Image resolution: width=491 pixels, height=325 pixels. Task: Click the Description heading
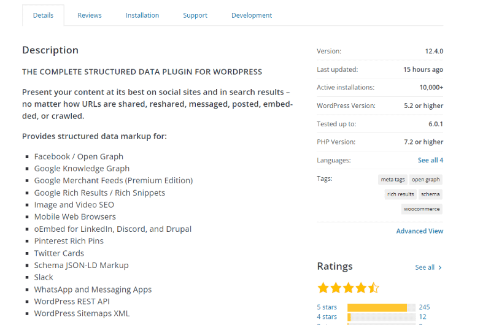pyautogui.click(x=50, y=50)
